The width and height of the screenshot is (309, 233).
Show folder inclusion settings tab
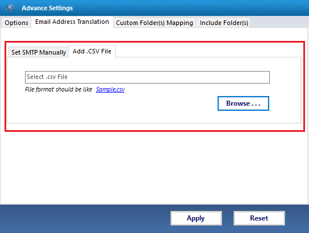tap(224, 23)
